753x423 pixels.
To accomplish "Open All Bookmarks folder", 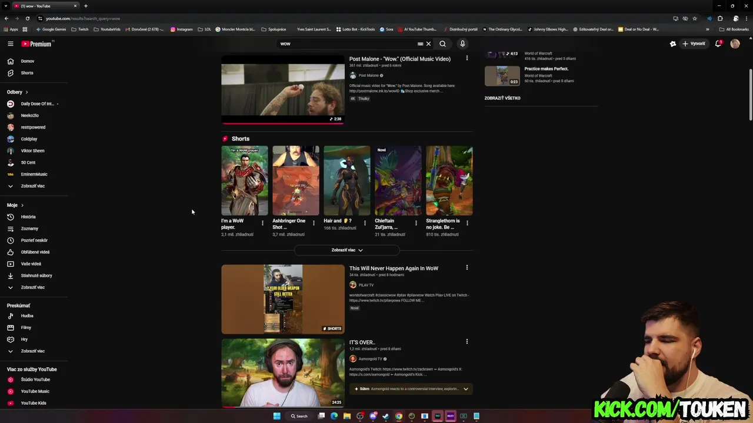I will pyautogui.click(x=734, y=29).
